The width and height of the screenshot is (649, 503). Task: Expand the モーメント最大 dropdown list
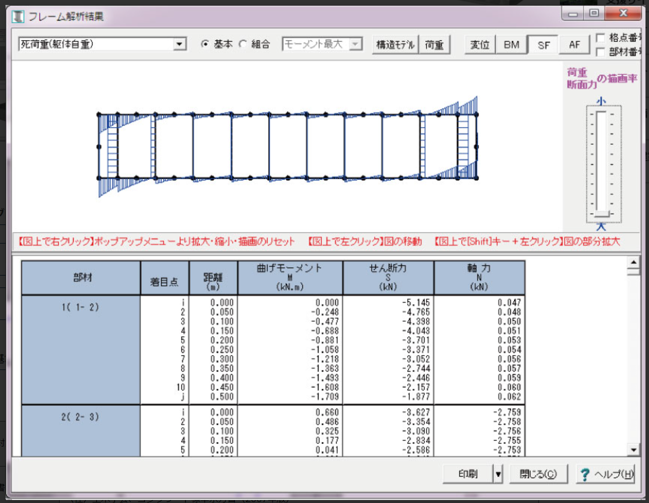click(355, 44)
